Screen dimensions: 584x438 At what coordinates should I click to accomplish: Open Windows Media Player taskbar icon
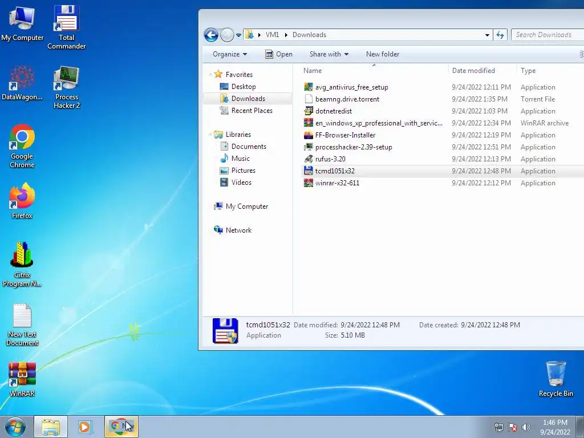coord(85,427)
